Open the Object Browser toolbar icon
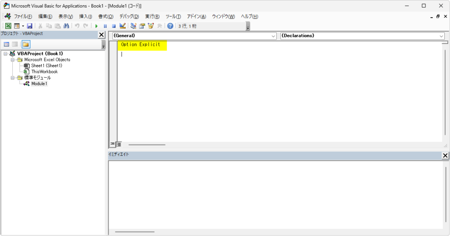450x236 pixels. point(151,26)
